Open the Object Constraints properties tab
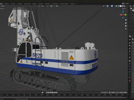The height and width of the screenshot is (100, 134). click(x=130, y=72)
